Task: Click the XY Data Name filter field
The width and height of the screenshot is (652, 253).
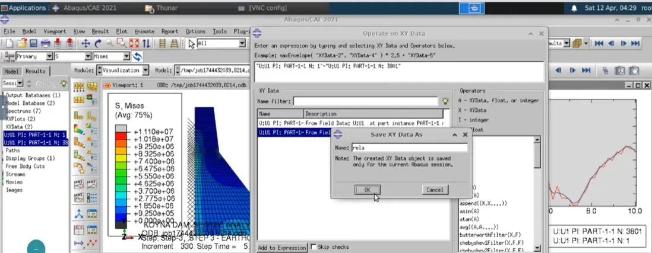Action: coord(366,101)
